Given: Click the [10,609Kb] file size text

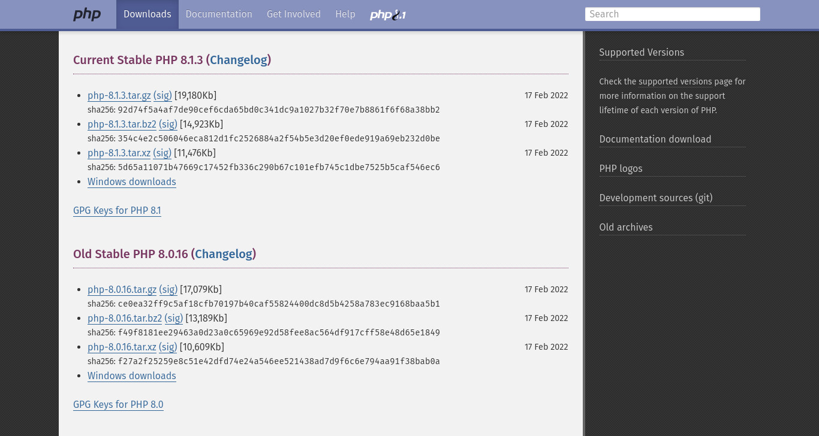Looking at the screenshot, I should (x=202, y=347).
